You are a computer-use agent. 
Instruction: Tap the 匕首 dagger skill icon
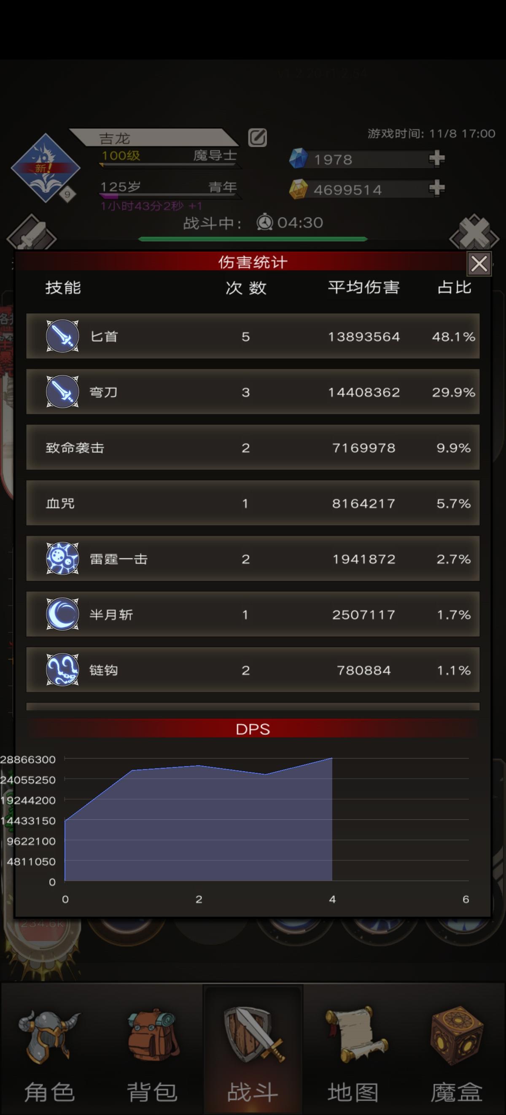pyautogui.click(x=63, y=336)
